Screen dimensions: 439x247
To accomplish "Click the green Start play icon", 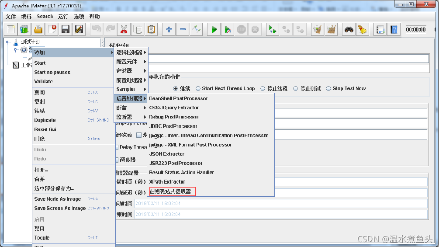I will tap(214, 29).
